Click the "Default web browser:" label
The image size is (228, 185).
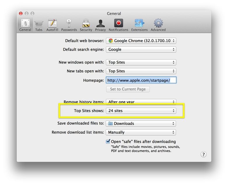[85, 41]
